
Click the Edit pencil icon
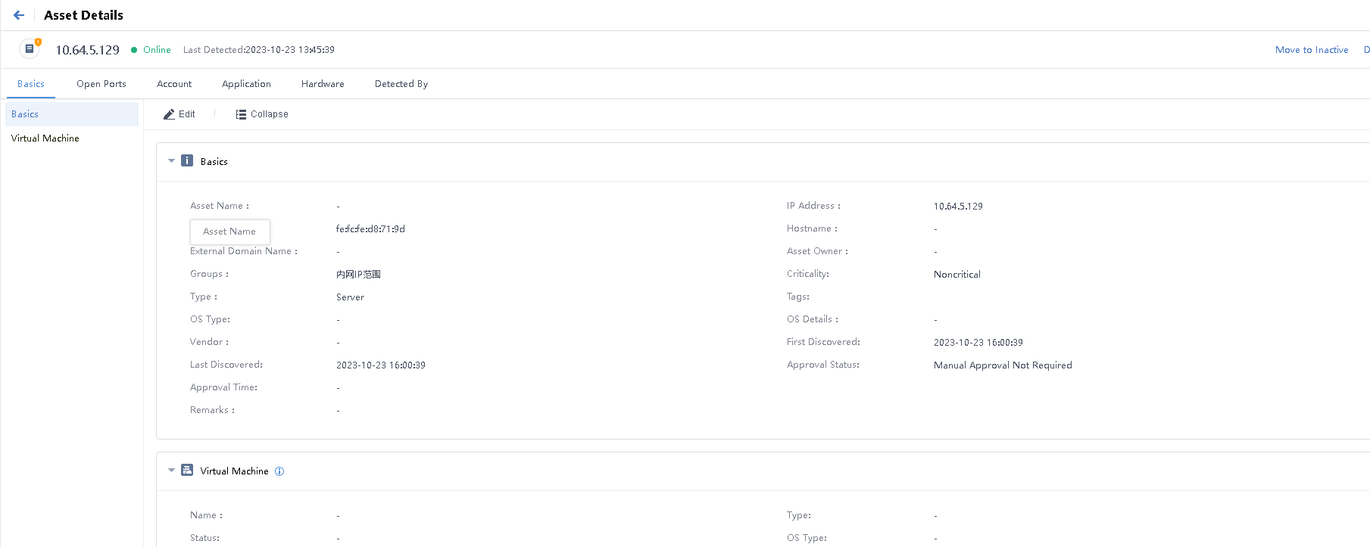point(169,114)
